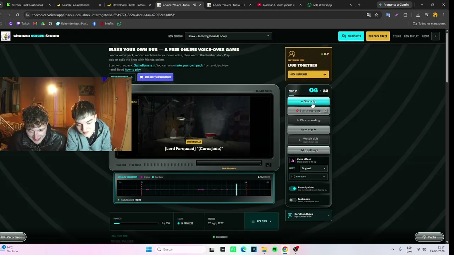
Task: Open File Explorer from the taskbar
Action: tap(264, 249)
